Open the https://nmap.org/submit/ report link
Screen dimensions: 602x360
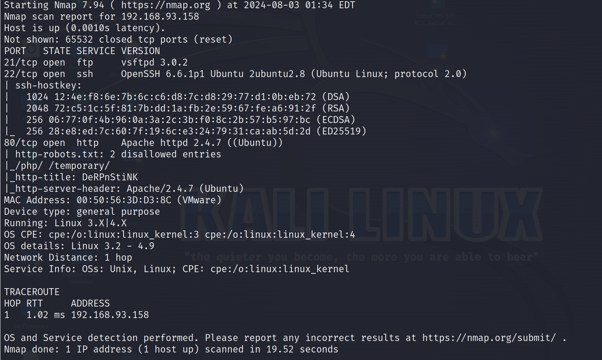click(x=489, y=338)
